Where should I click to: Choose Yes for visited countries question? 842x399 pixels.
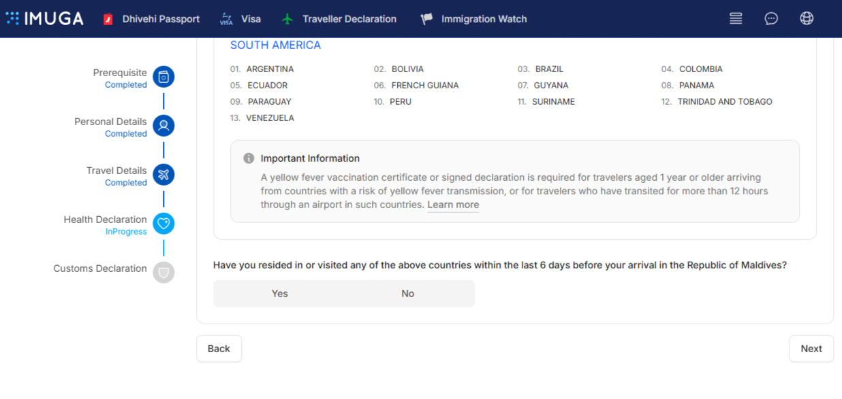279,294
